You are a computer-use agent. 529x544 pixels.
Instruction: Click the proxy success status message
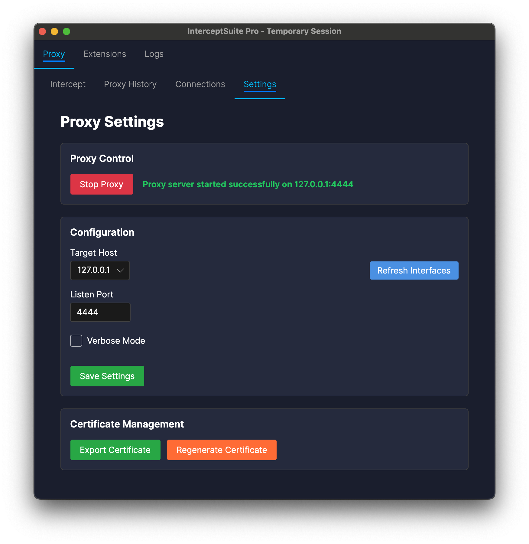click(x=248, y=184)
